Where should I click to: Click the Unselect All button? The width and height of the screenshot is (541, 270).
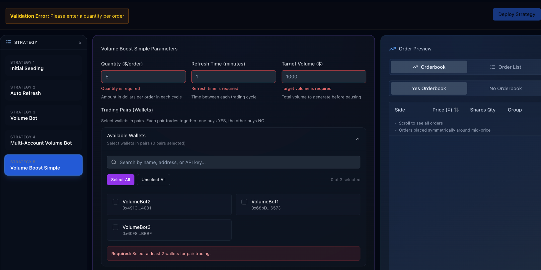coord(153,180)
